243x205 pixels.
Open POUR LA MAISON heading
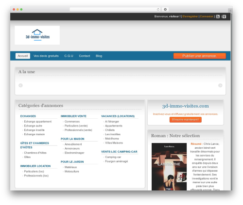[x=72, y=139]
